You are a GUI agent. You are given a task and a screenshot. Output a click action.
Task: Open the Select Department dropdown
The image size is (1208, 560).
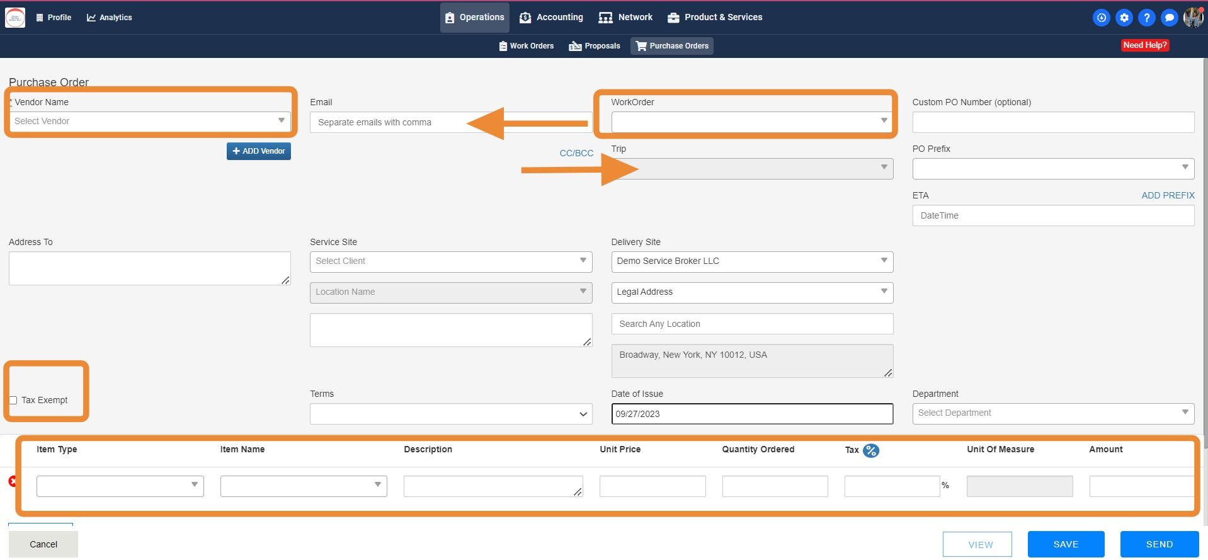(x=1053, y=413)
